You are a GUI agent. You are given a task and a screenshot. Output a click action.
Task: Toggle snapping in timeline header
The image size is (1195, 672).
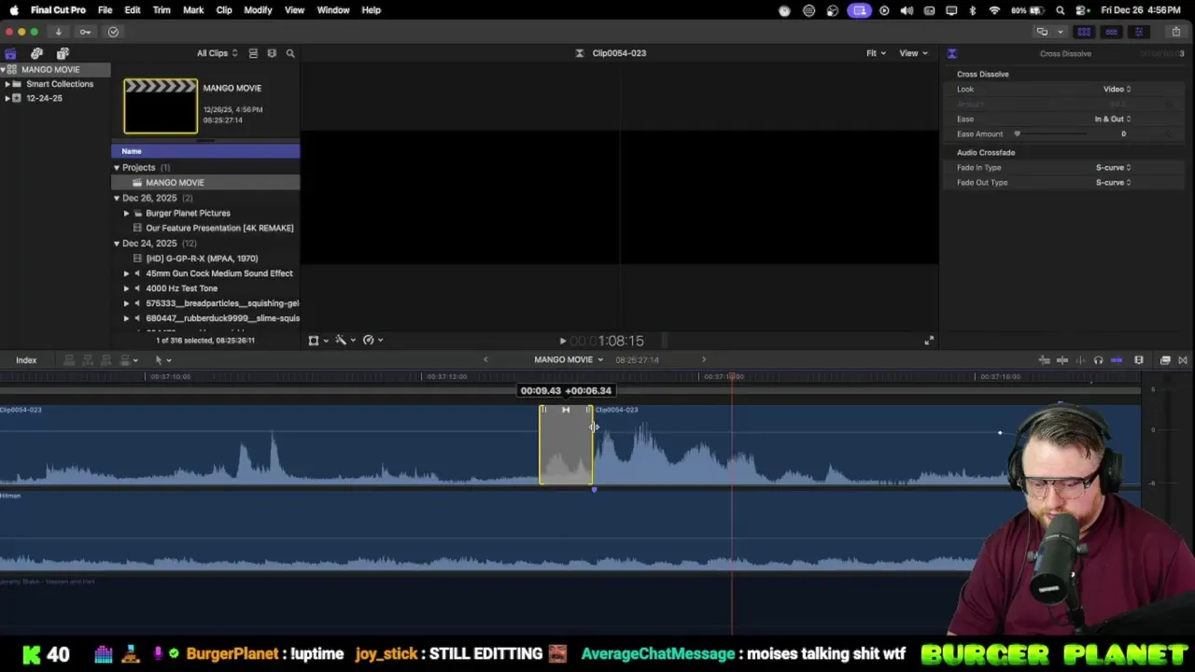(x=1117, y=360)
